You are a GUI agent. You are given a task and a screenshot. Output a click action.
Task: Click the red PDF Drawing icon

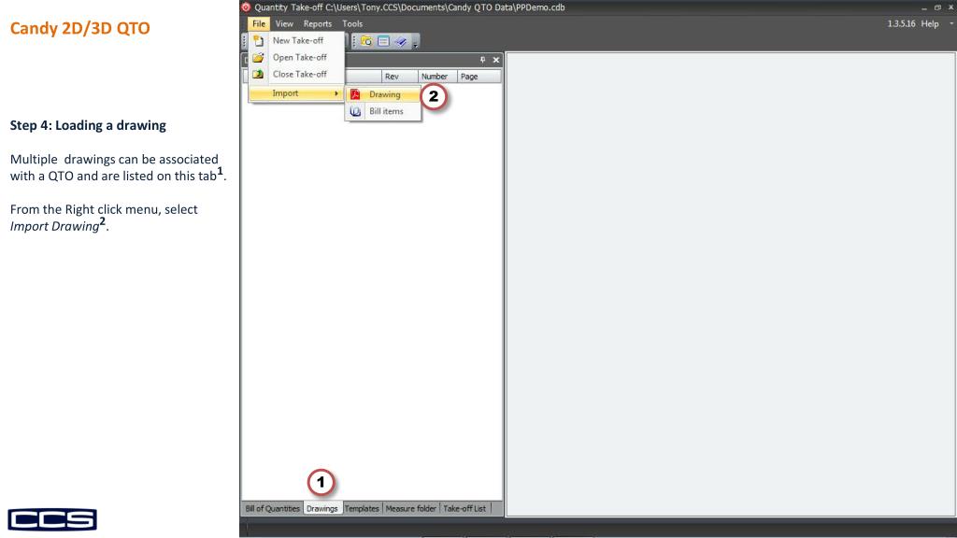click(355, 94)
